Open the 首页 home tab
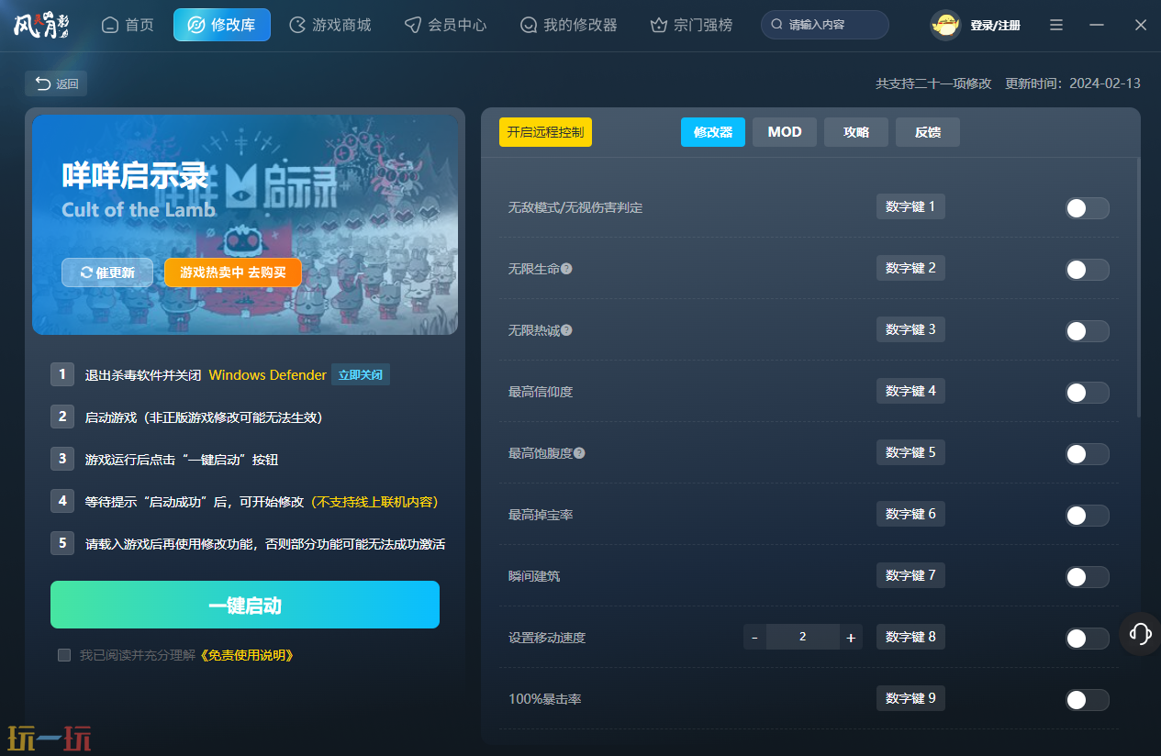The height and width of the screenshot is (756, 1161). pyautogui.click(x=128, y=25)
